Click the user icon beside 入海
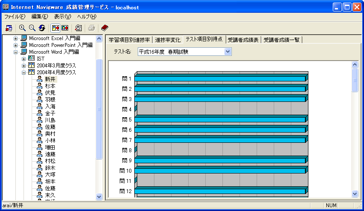The image size is (364, 211). tap(40, 106)
